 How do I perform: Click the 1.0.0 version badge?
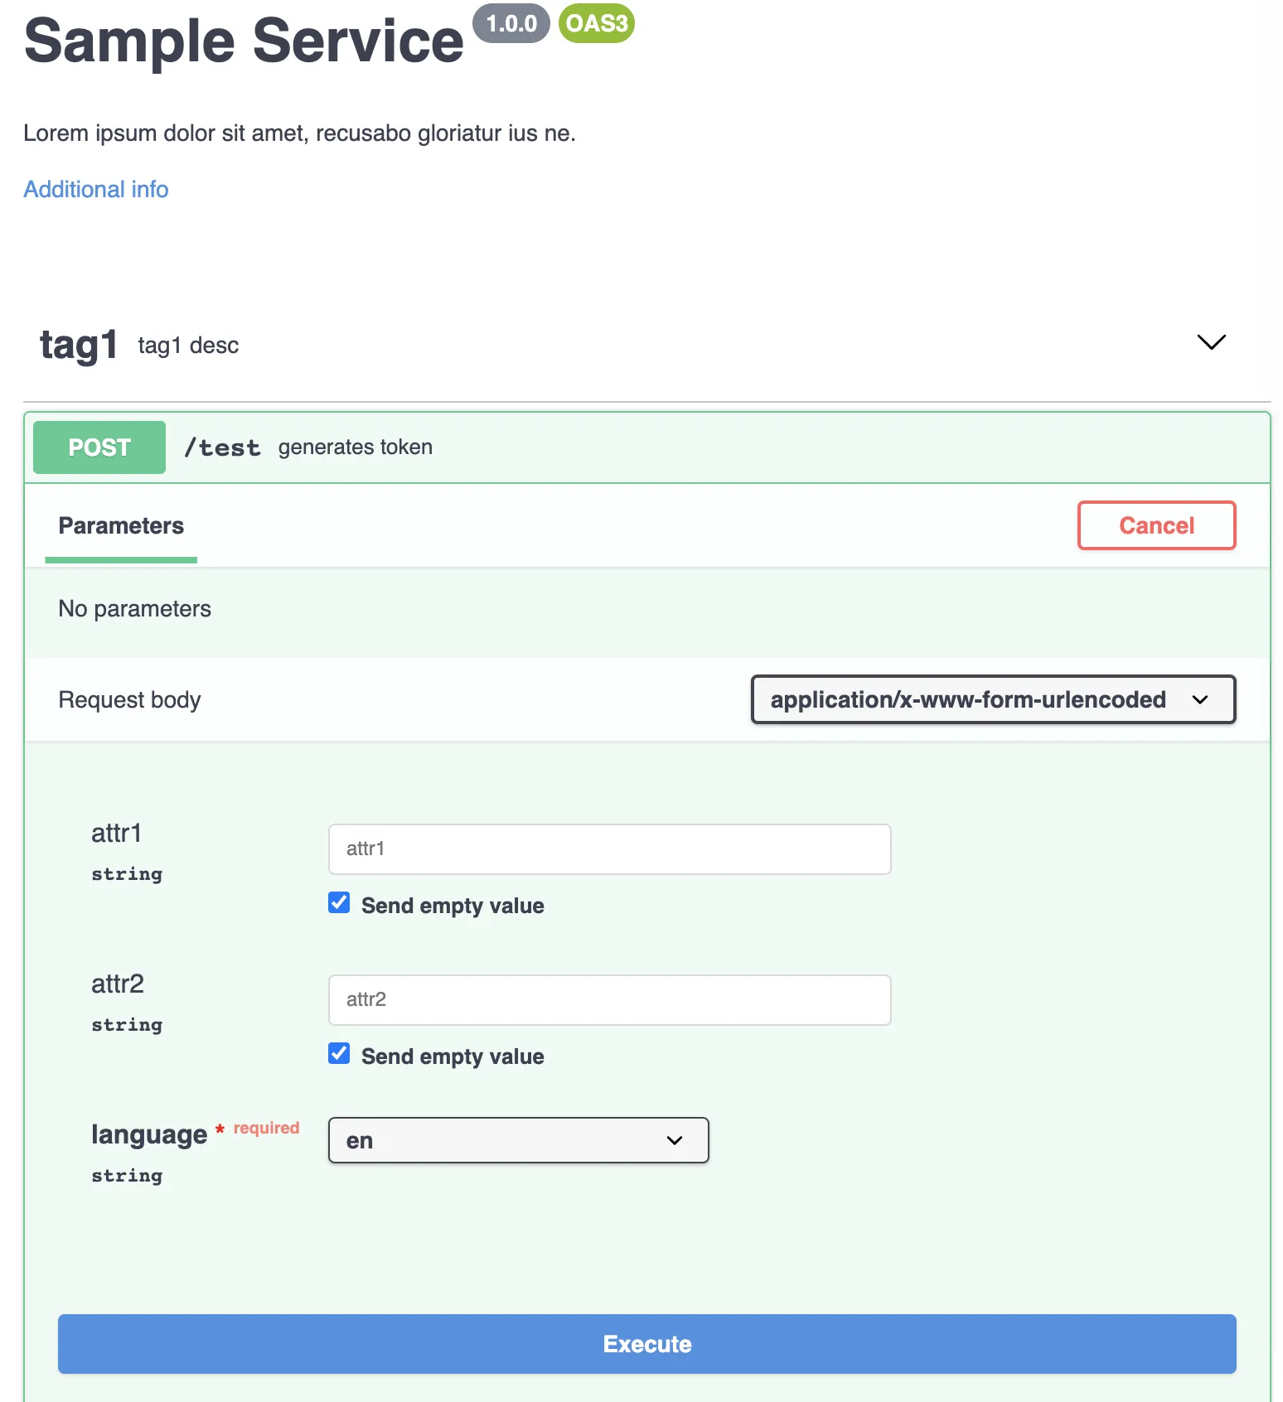pos(511,23)
